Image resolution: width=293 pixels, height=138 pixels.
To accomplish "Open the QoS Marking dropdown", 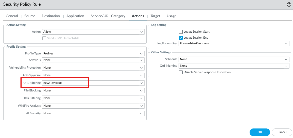I will [234, 66].
